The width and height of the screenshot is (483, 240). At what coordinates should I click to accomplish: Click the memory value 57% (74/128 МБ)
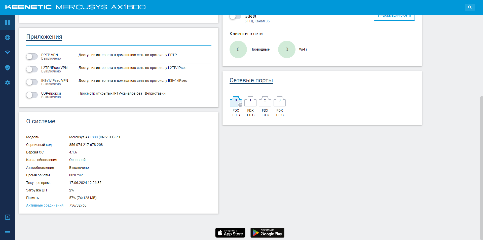[83, 198]
